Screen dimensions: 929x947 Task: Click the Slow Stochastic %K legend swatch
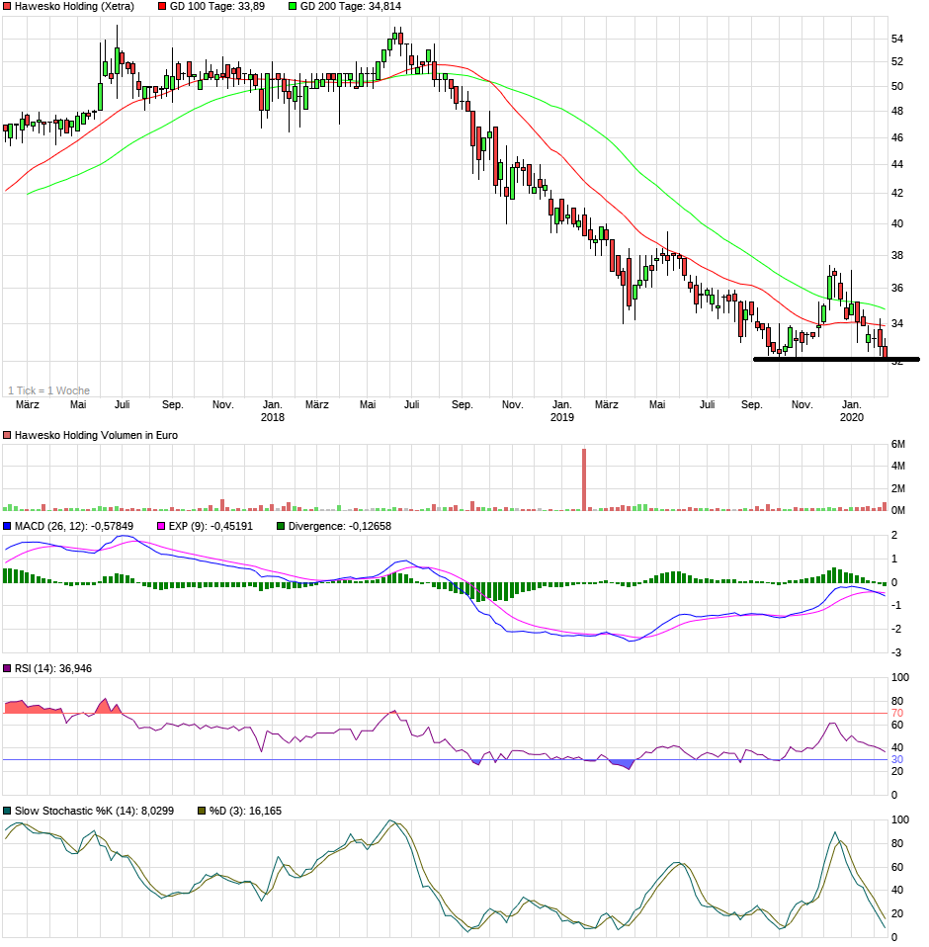[x=9, y=811]
